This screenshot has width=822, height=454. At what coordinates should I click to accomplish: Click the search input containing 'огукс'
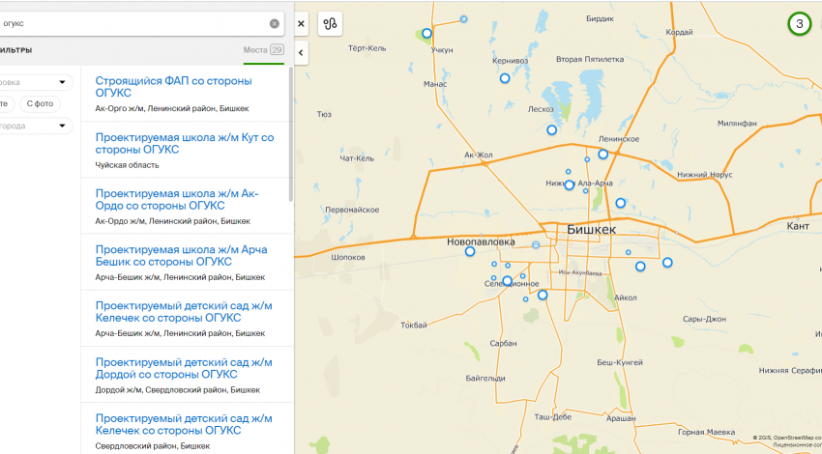tap(135, 23)
